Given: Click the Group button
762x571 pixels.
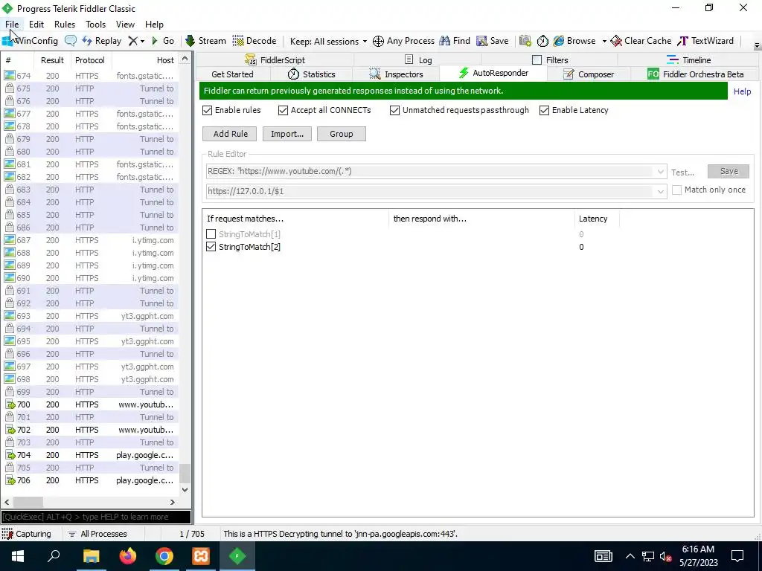Looking at the screenshot, I should (341, 134).
